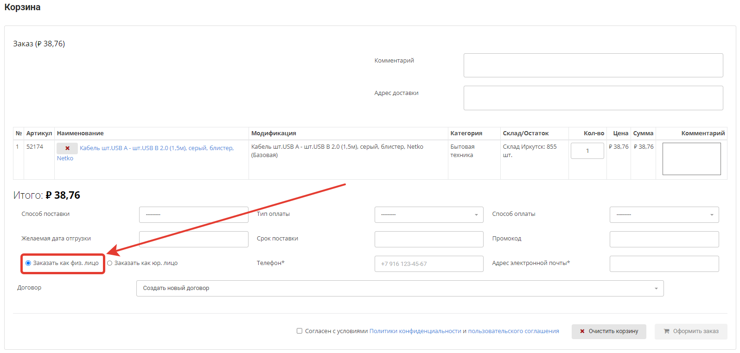Click the Склад Иркутск stock link
The image size is (740, 353).
pos(529,147)
